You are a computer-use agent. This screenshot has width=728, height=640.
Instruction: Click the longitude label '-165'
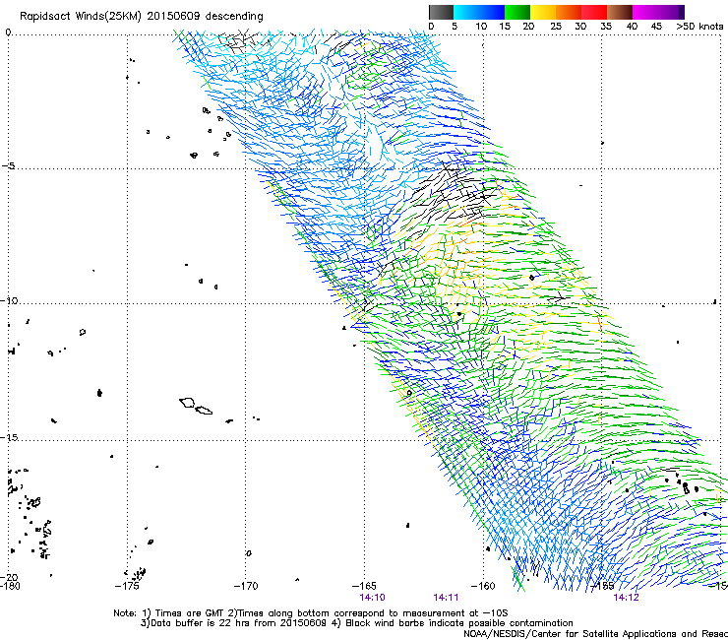click(x=364, y=586)
